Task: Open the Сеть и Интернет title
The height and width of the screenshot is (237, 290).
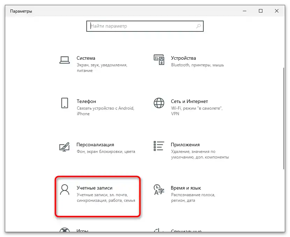Action: tap(189, 102)
